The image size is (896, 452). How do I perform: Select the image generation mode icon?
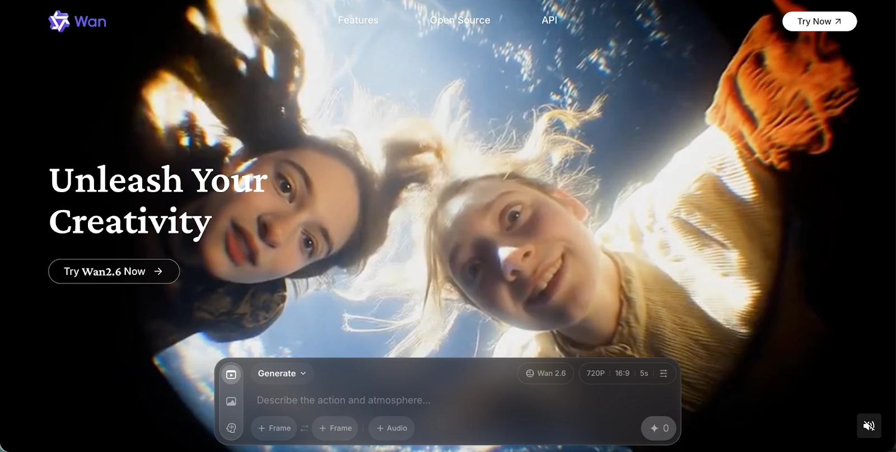click(x=231, y=401)
